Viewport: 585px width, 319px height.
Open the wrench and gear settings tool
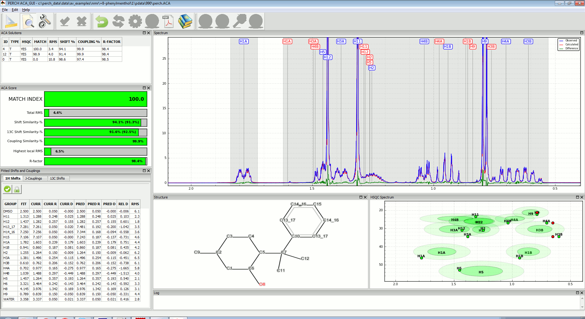point(45,22)
